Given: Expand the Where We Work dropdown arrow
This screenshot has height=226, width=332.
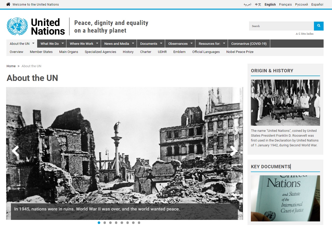Looking at the screenshot, I should pyautogui.click(x=97, y=43).
